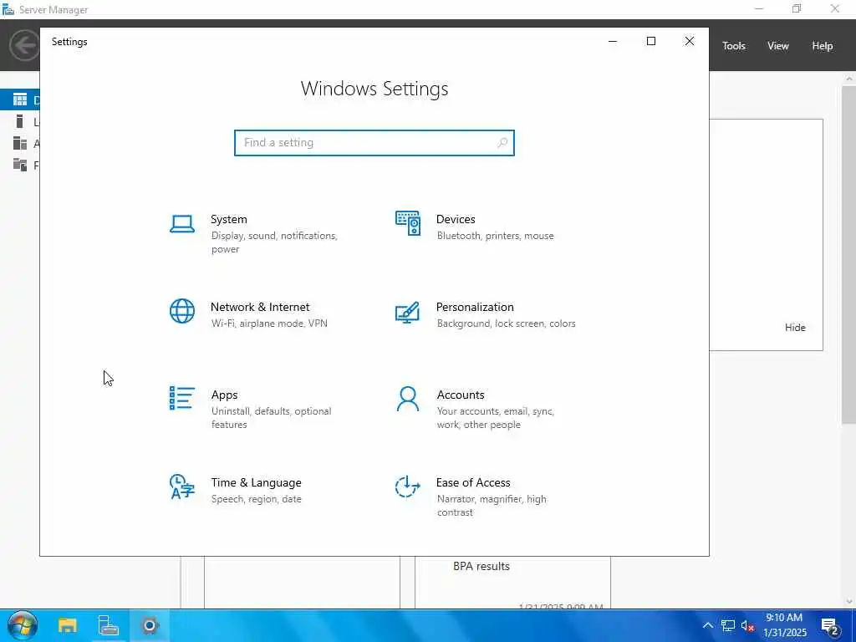Click "Display, sound, notifications, power" text
Viewport: 856px width, 642px height.
coord(274,242)
